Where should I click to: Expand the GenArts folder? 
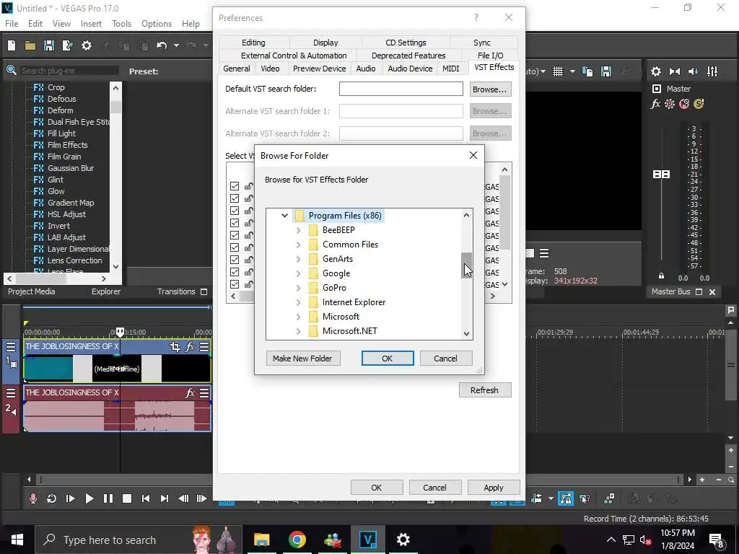click(x=298, y=259)
